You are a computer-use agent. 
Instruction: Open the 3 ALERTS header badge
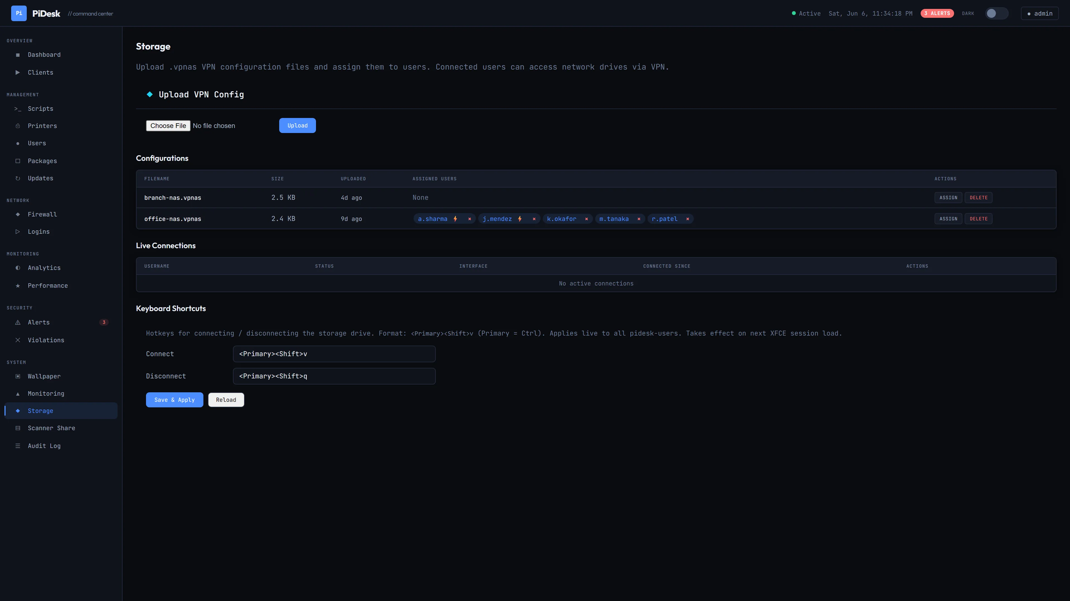(x=937, y=13)
